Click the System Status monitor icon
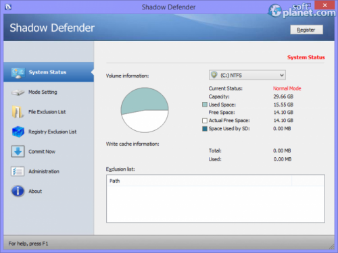Viewport: 338px width, 253px height. click(x=18, y=73)
